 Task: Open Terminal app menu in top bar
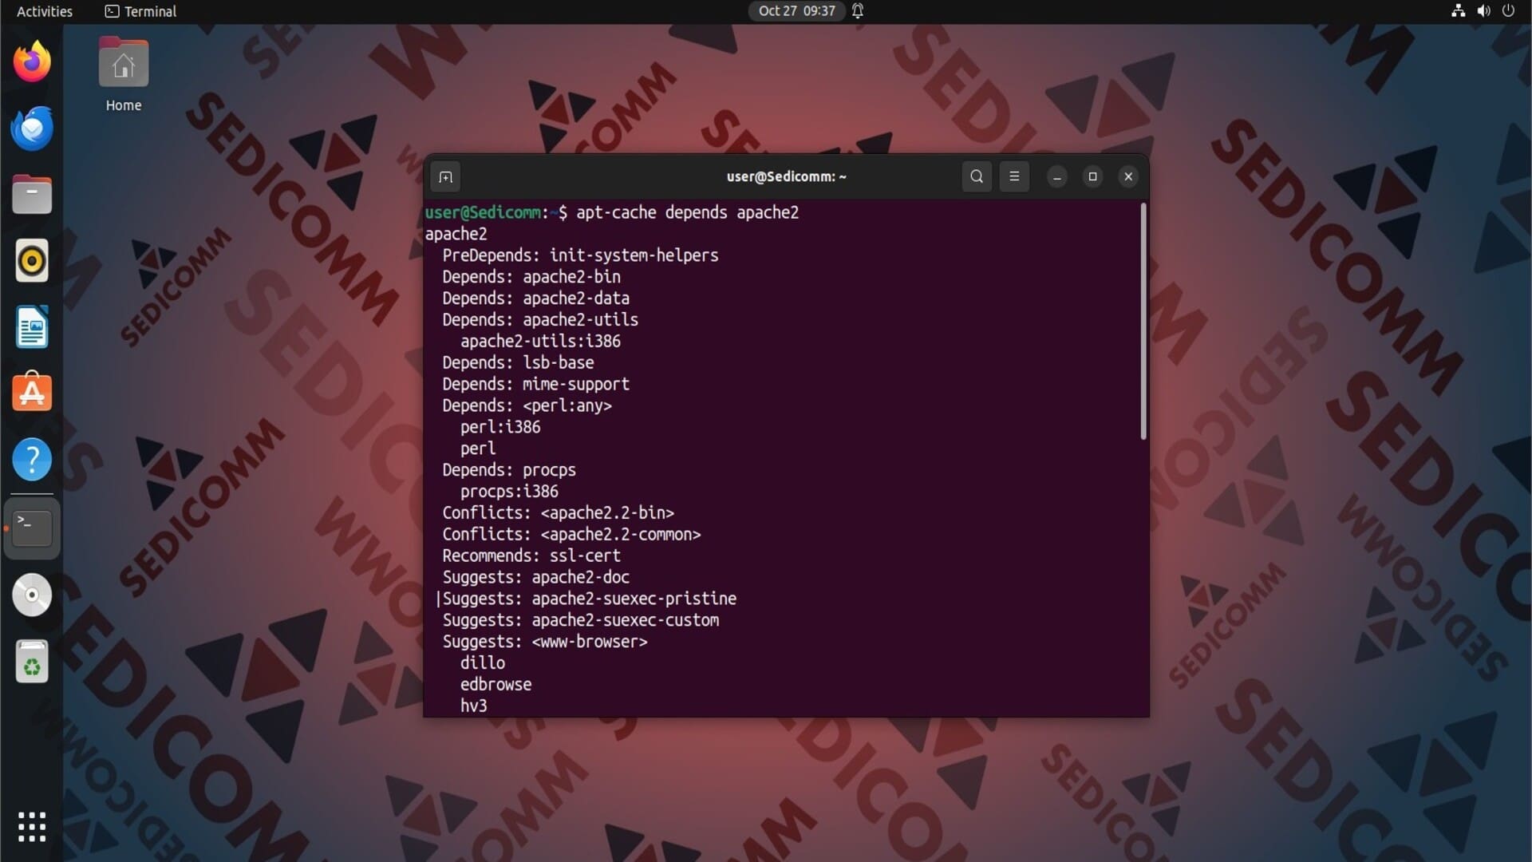pyautogui.click(x=140, y=11)
